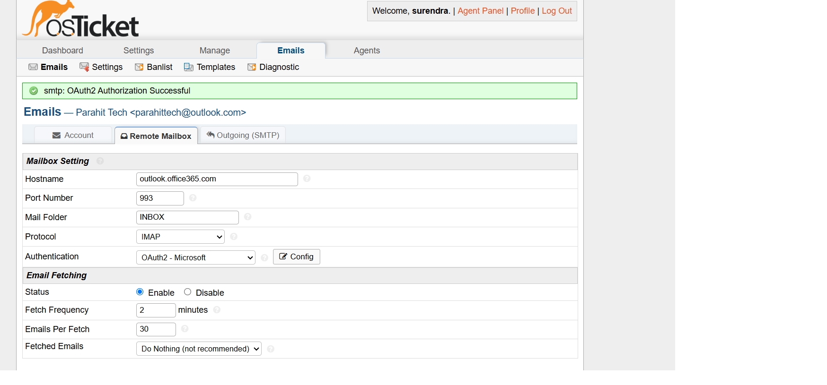Click into the Hostname input field
This screenshot has height=385, width=827.
(217, 179)
